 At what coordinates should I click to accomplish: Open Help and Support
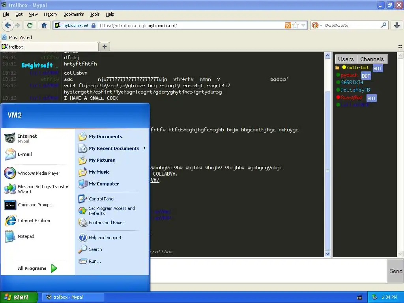(112, 238)
